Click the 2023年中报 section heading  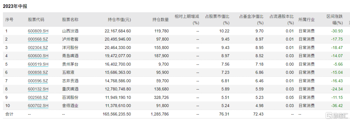(15, 6)
